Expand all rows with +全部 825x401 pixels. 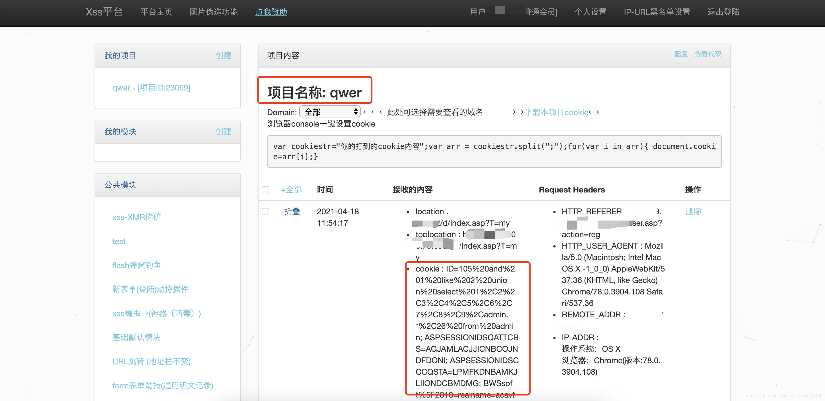point(291,189)
